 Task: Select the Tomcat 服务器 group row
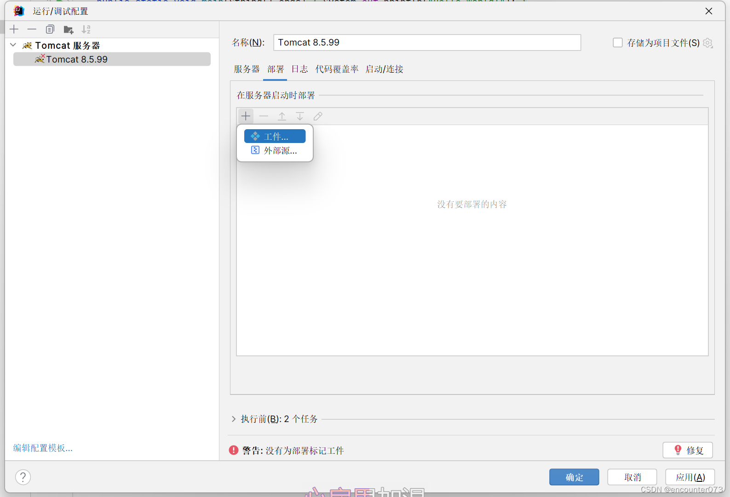[x=112, y=45]
